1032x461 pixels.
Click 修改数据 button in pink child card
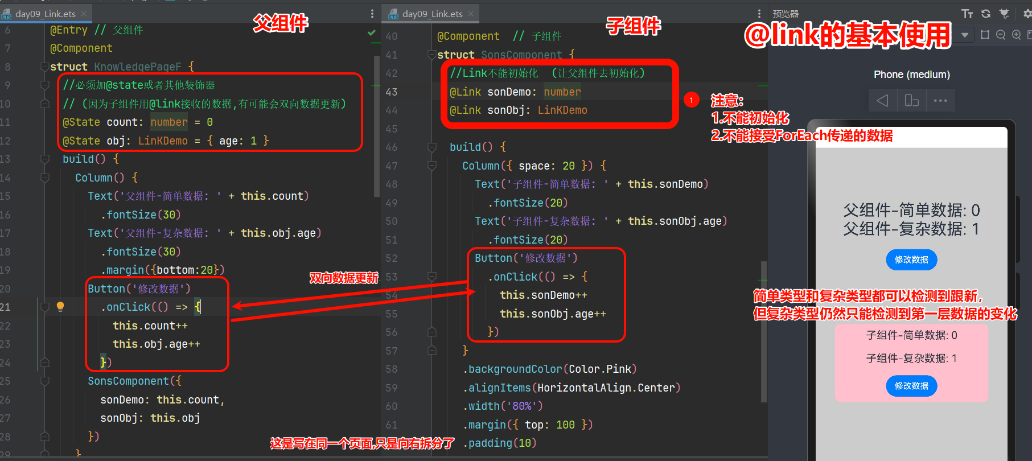[x=911, y=386]
